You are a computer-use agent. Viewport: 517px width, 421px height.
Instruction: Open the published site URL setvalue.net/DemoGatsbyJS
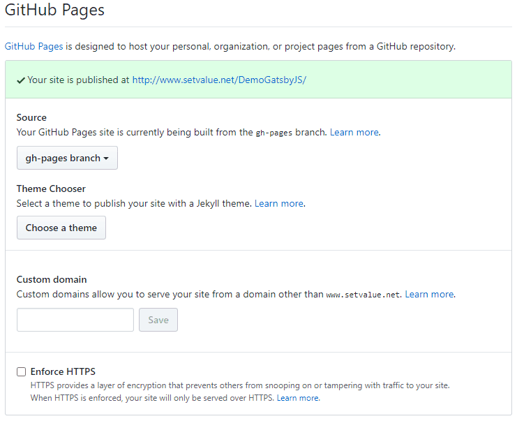[219, 80]
